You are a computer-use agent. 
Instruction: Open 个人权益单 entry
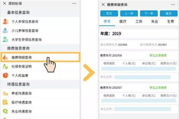(40, 75)
